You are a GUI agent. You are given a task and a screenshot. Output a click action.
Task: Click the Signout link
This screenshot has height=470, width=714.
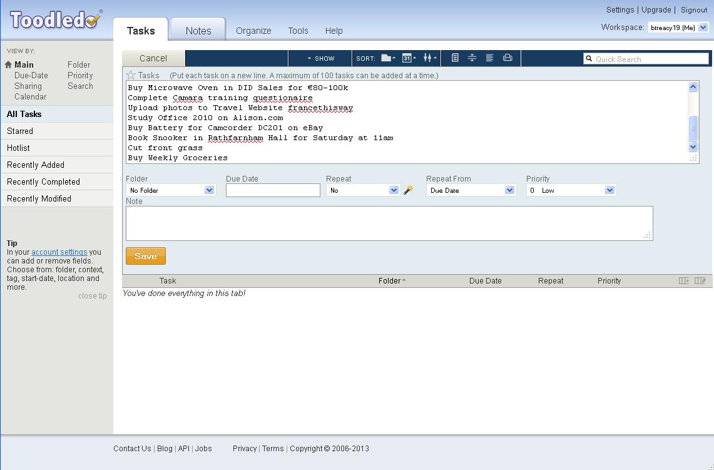pyautogui.click(x=694, y=9)
